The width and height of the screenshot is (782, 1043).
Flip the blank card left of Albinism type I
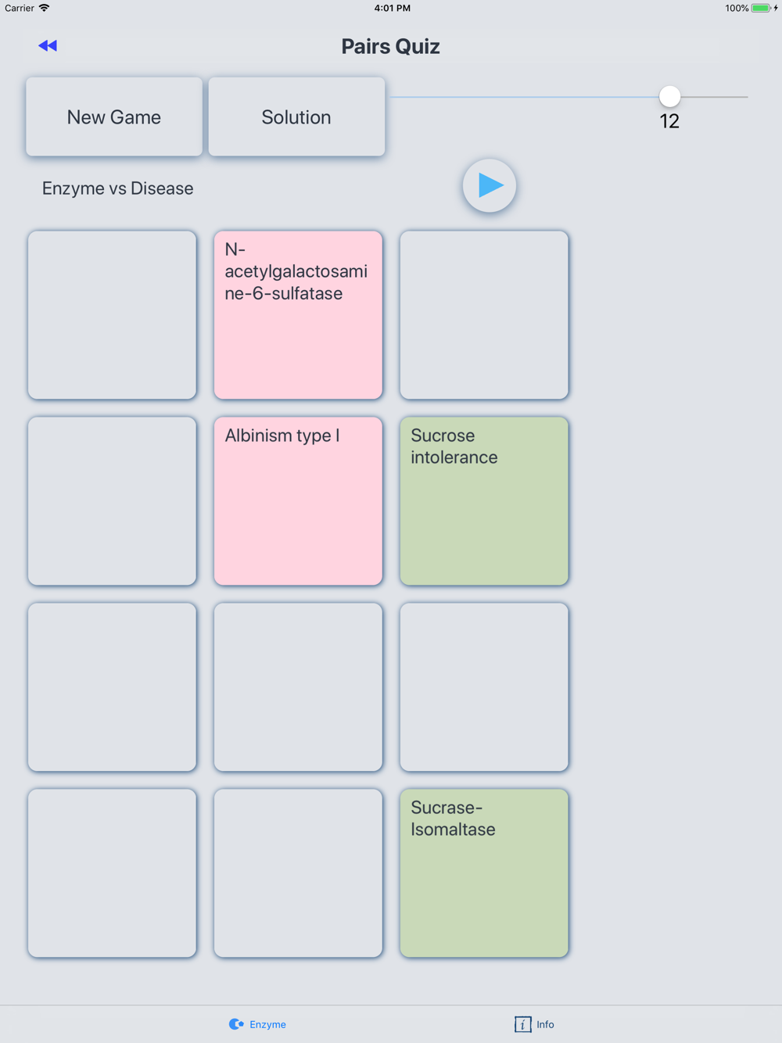click(112, 501)
